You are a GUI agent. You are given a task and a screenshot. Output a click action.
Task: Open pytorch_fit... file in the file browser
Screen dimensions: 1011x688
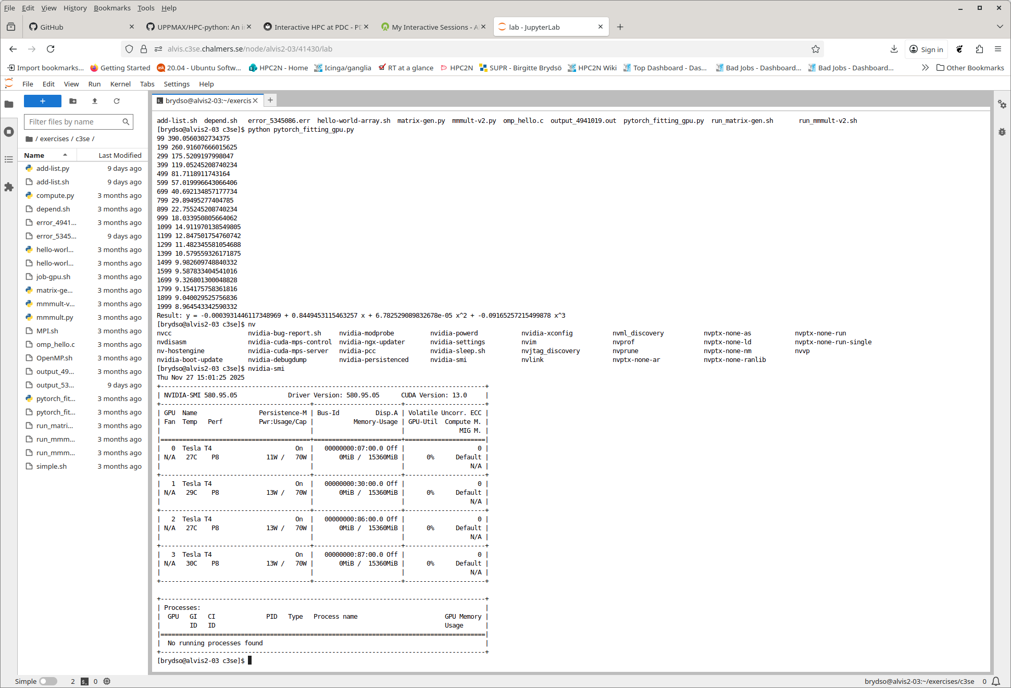tap(55, 398)
